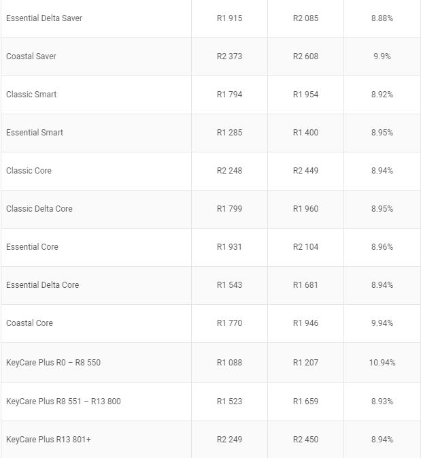Click the Essential Delta Saver plan name

pyautogui.click(x=44, y=18)
